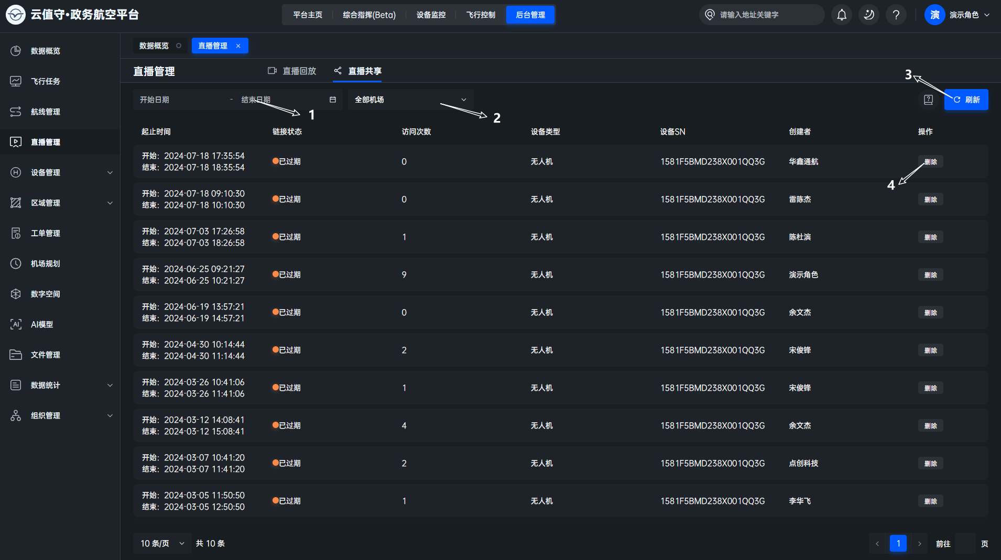
Task: Click the help document icon beside 刷新
Action: [928, 100]
